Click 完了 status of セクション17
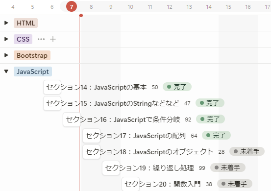The height and width of the screenshot is (191, 271). click(216, 135)
